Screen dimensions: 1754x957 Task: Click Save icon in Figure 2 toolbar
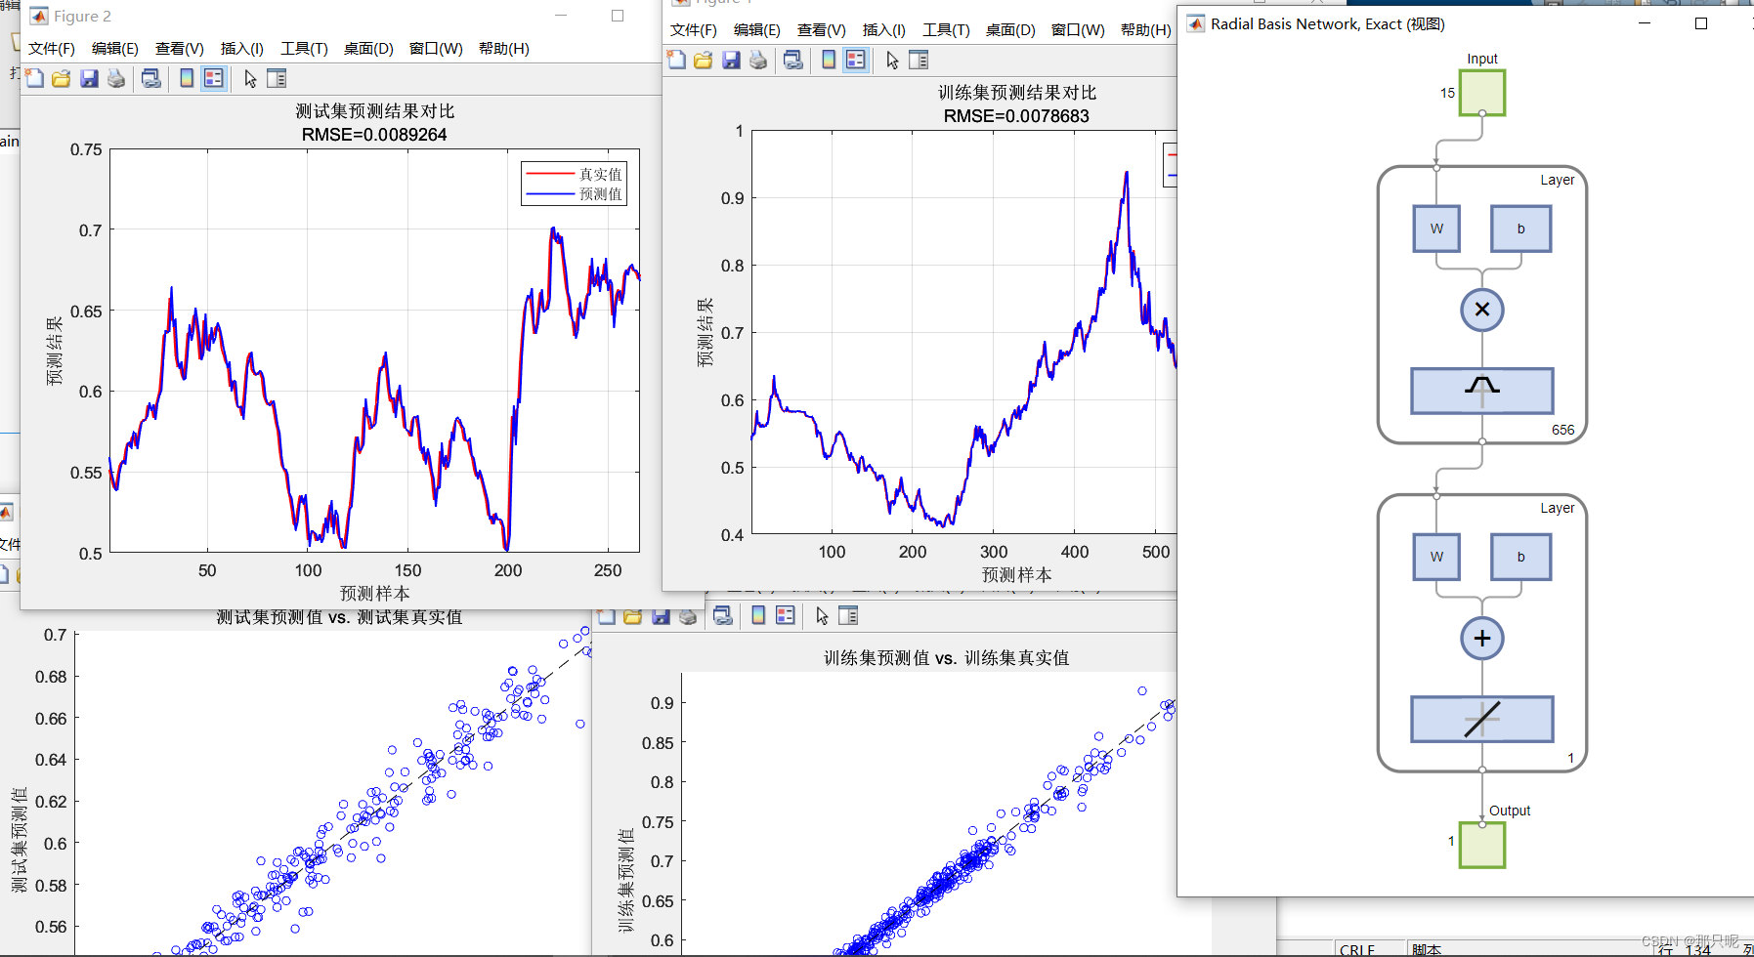pos(89,79)
